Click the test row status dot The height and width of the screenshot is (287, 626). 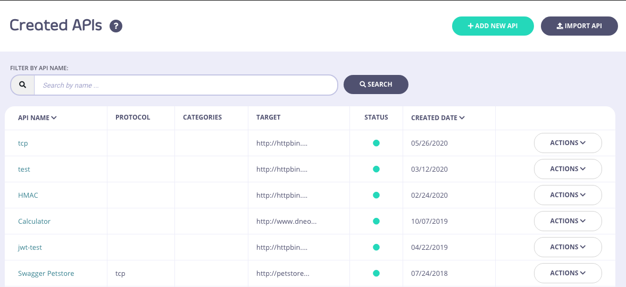(376, 169)
